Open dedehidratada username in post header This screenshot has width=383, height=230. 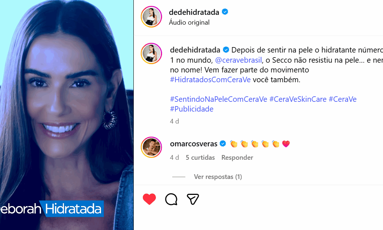point(194,12)
